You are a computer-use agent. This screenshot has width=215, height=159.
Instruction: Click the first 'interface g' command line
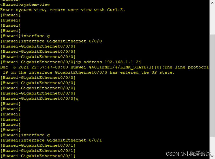coord(25,36)
